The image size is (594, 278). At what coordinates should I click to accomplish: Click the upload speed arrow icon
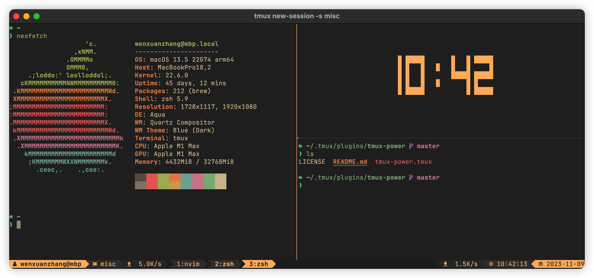pyautogui.click(x=129, y=264)
